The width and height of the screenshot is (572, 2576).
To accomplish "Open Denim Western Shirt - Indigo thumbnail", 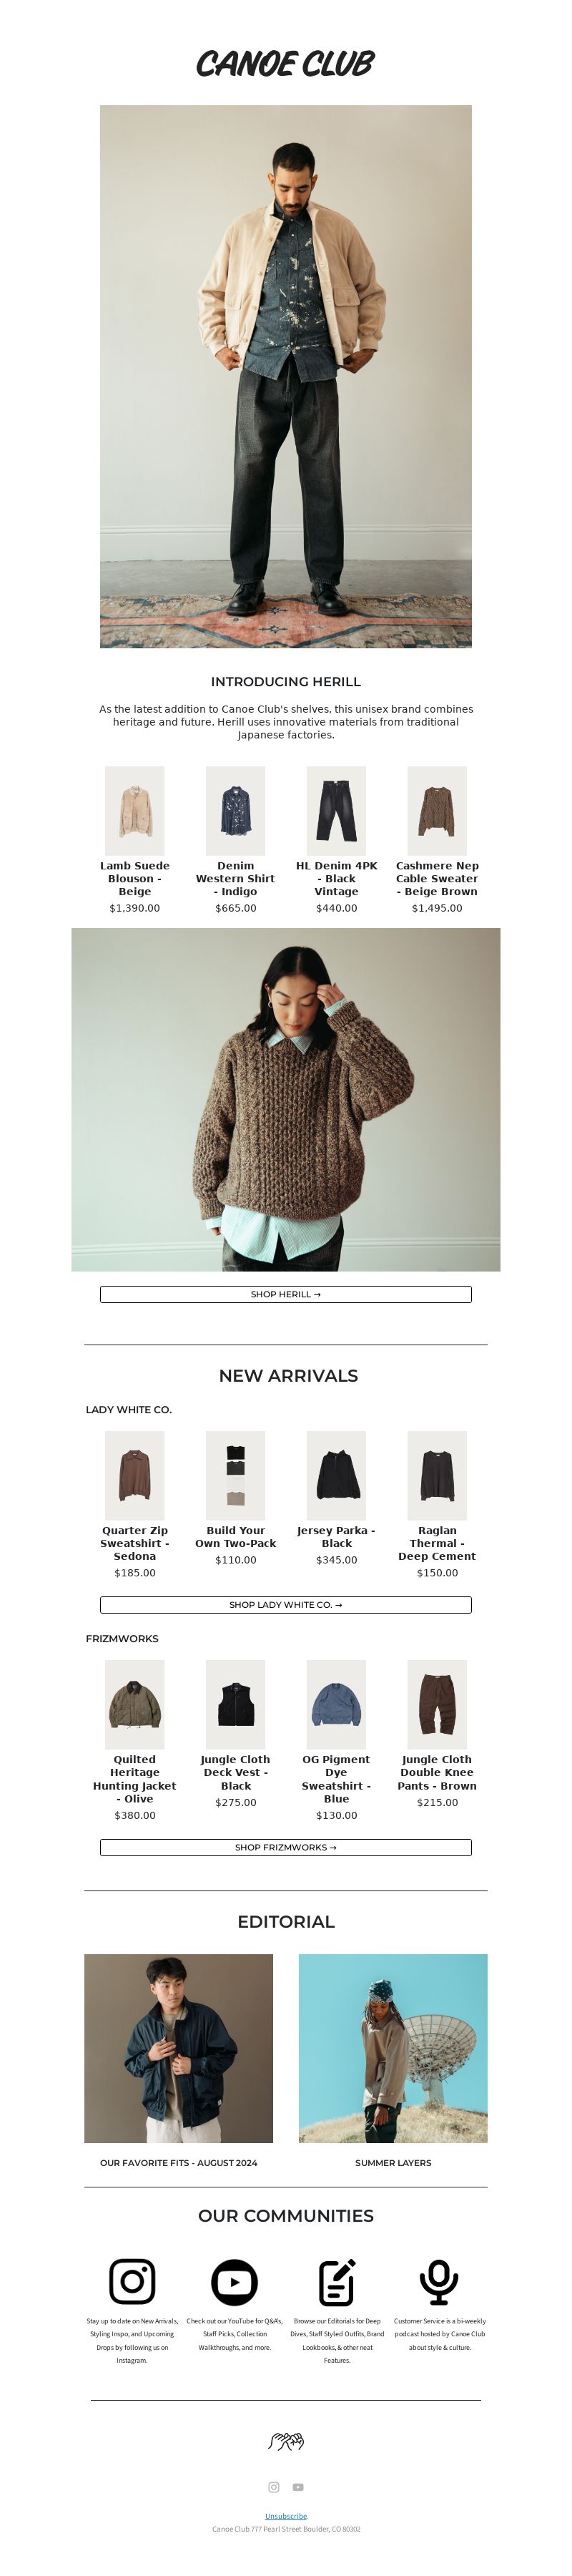I will pyautogui.click(x=236, y=810).
